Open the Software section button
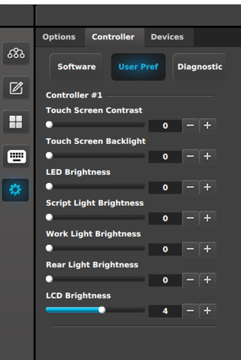Screen dimensions: 241x360 click(x=76, y=67)
